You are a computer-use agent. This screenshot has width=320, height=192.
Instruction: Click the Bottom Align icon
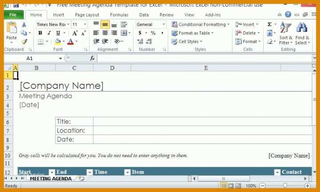click(x=114, y=25)
